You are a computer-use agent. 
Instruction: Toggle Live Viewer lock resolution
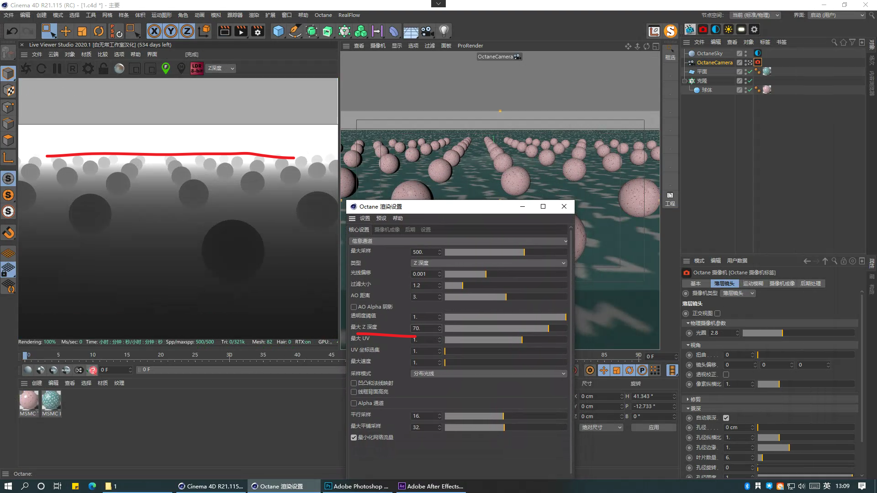click(104, 68)
